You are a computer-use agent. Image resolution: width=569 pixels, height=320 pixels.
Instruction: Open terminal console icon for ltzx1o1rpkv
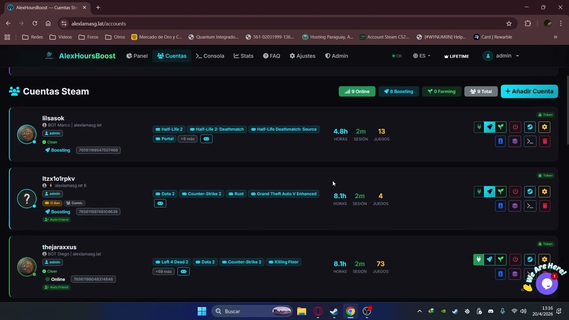(x=530, y=206)
